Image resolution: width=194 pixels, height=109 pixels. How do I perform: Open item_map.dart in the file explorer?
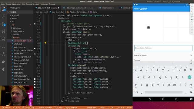coord(20,63)
